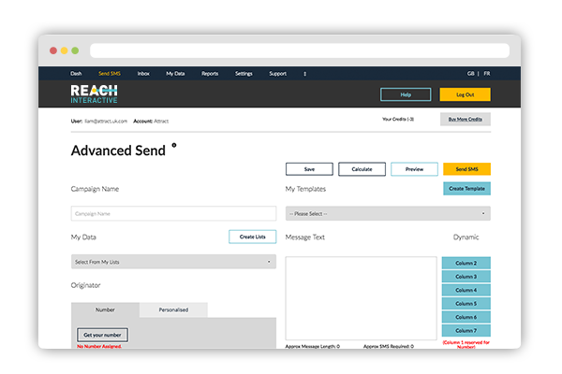
Task: Switch language to GB
Action: [x=470, y=73]
